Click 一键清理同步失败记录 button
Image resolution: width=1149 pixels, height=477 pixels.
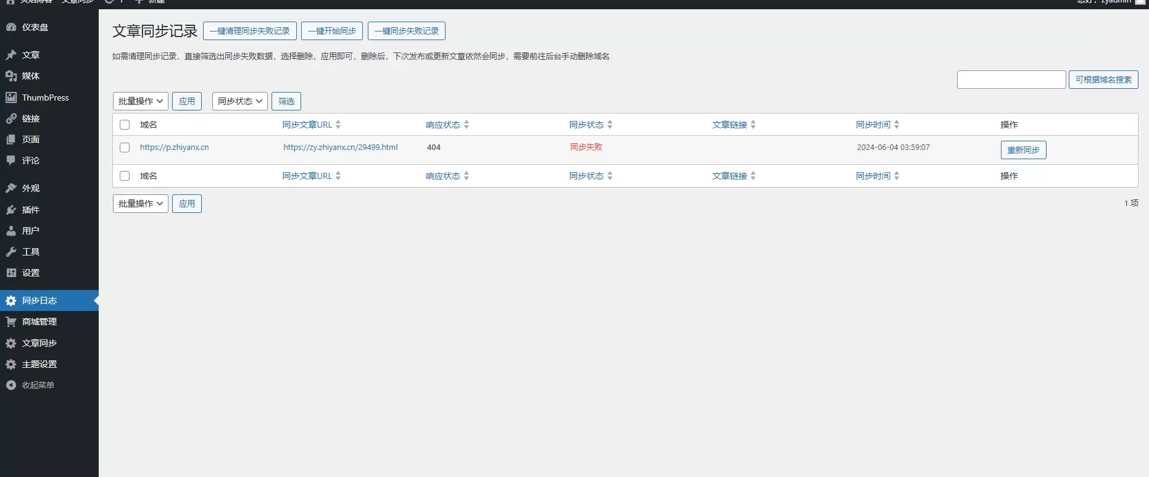pyautogui.click(x=250, y=31)
